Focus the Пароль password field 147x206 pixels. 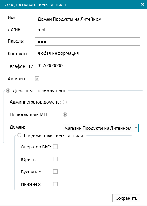point(88,41)
